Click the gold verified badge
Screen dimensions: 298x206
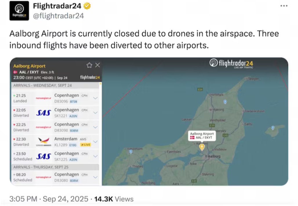pos(87,6)
